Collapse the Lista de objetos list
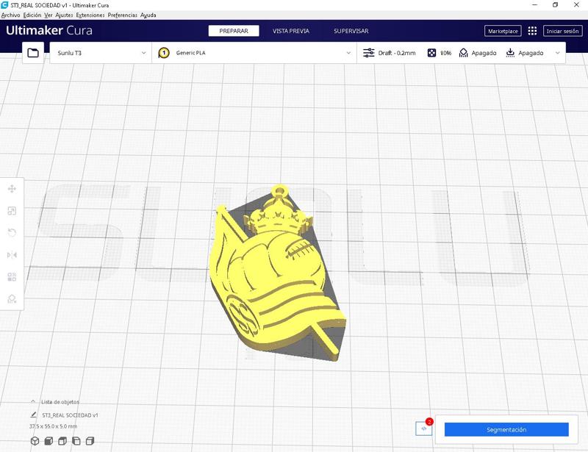 pos(33,401)
